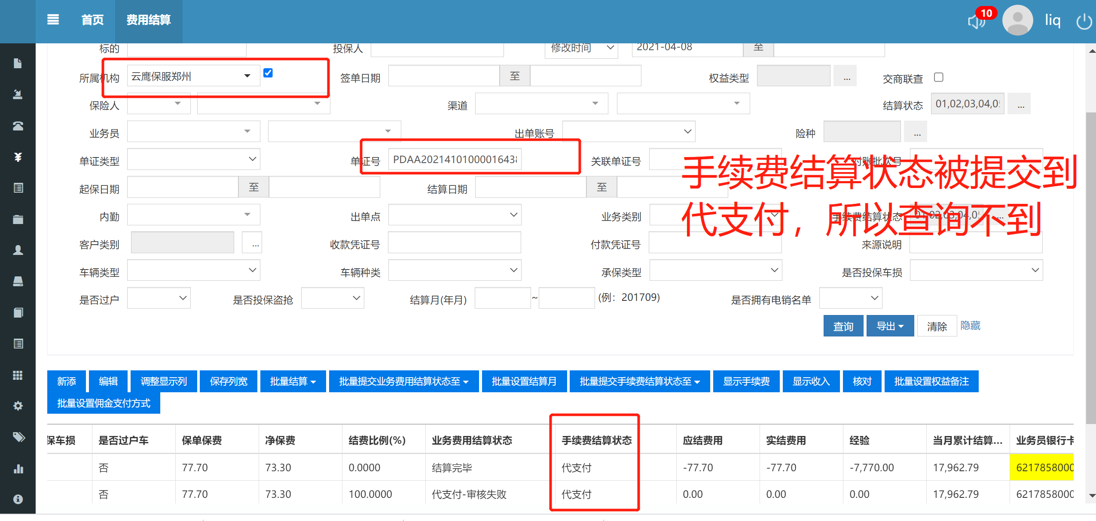The height and width of the screenshot is (521, 1096).
Task: Click the tags sidebar icon
Action: click(x=18, y=437)
